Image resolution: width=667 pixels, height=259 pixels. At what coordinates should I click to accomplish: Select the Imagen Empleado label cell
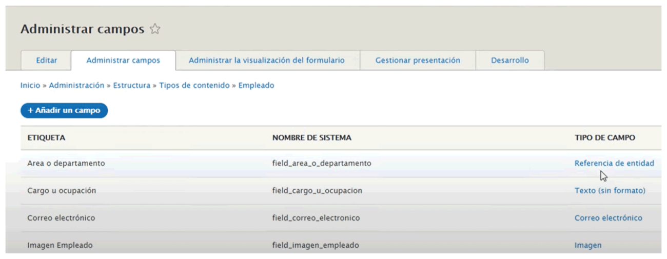[x=60, y=245]
